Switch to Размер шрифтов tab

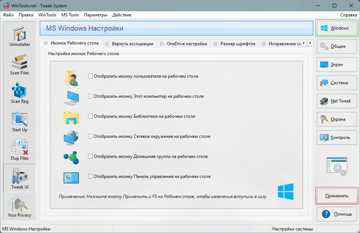pyautogui.click(x=234, y=44)
